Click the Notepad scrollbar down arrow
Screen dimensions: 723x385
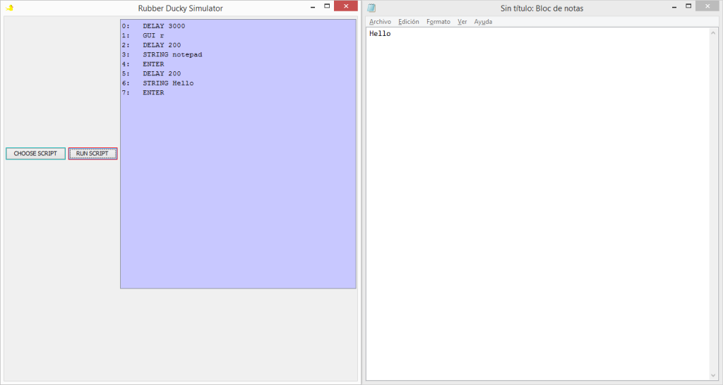coord(713,374)
